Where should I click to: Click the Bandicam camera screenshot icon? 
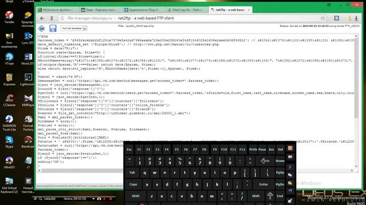[x=99, y=199]
